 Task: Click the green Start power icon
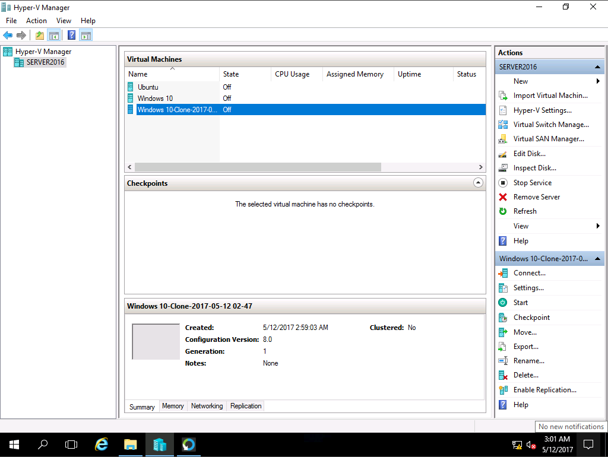(503, 302)
